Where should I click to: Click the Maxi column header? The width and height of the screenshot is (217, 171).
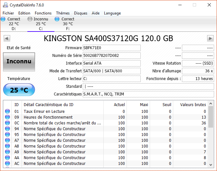(x=138, y=105)
